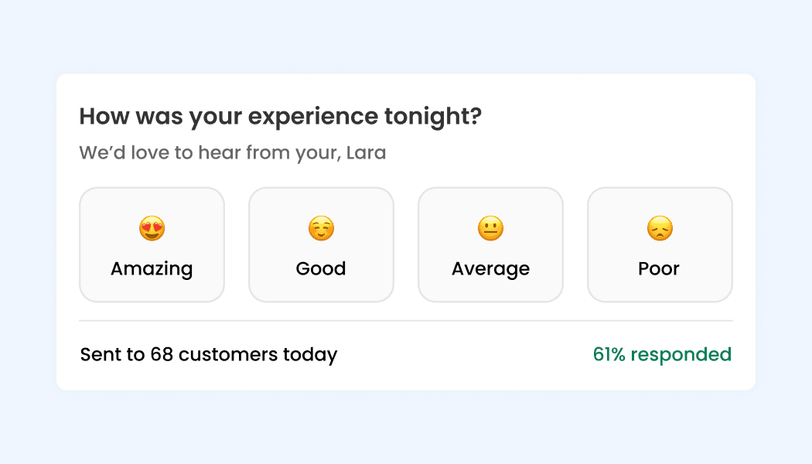812x464 pixels.
Task: Click the emoji shown in the Poor card
Action: point(659,228)
